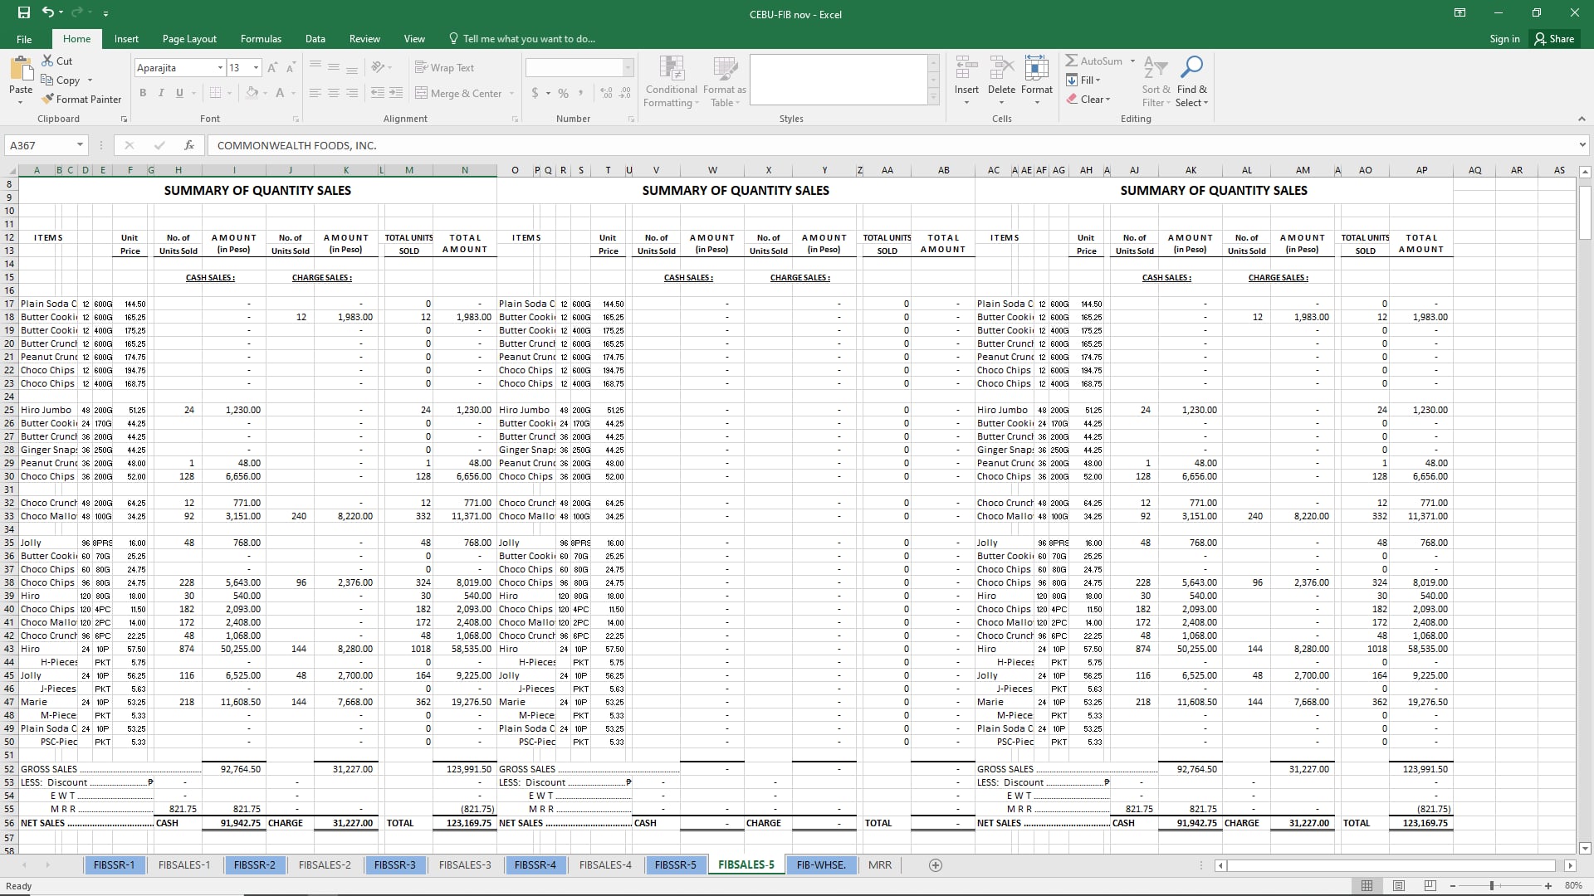Screen dimensions: 1594x896
Task: Click the Insert Function fx icon
Action: click(189, 145)
